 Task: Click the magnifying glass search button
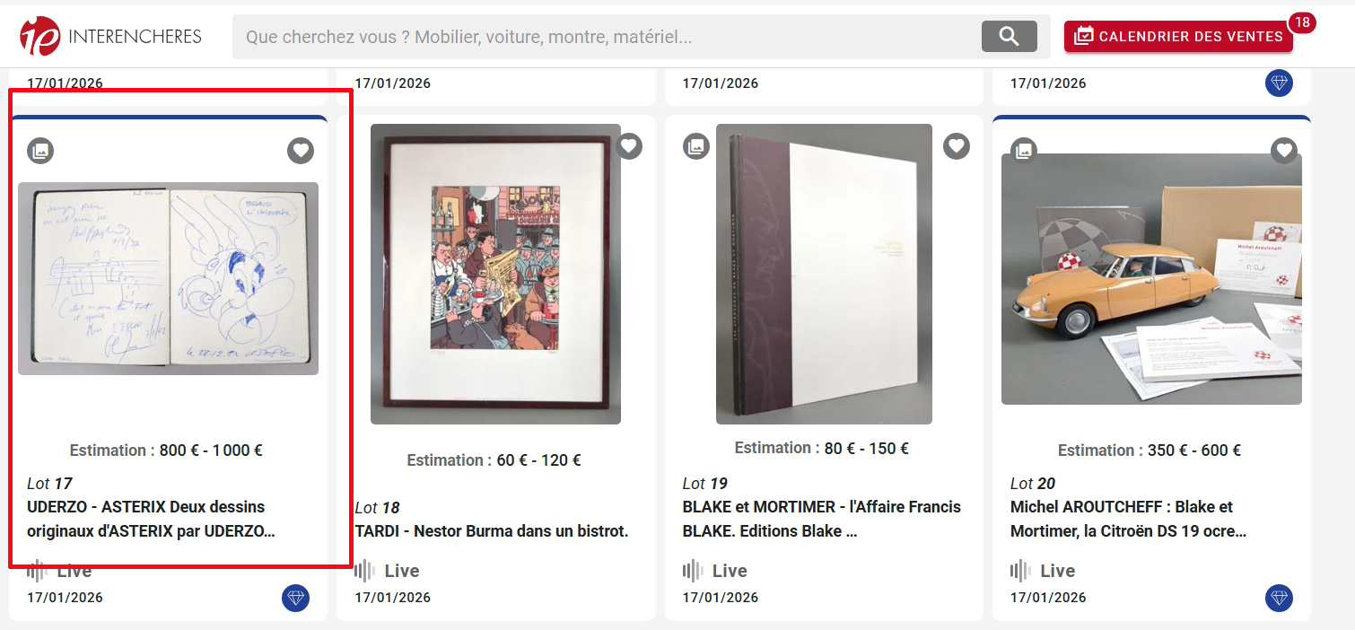1010,36
